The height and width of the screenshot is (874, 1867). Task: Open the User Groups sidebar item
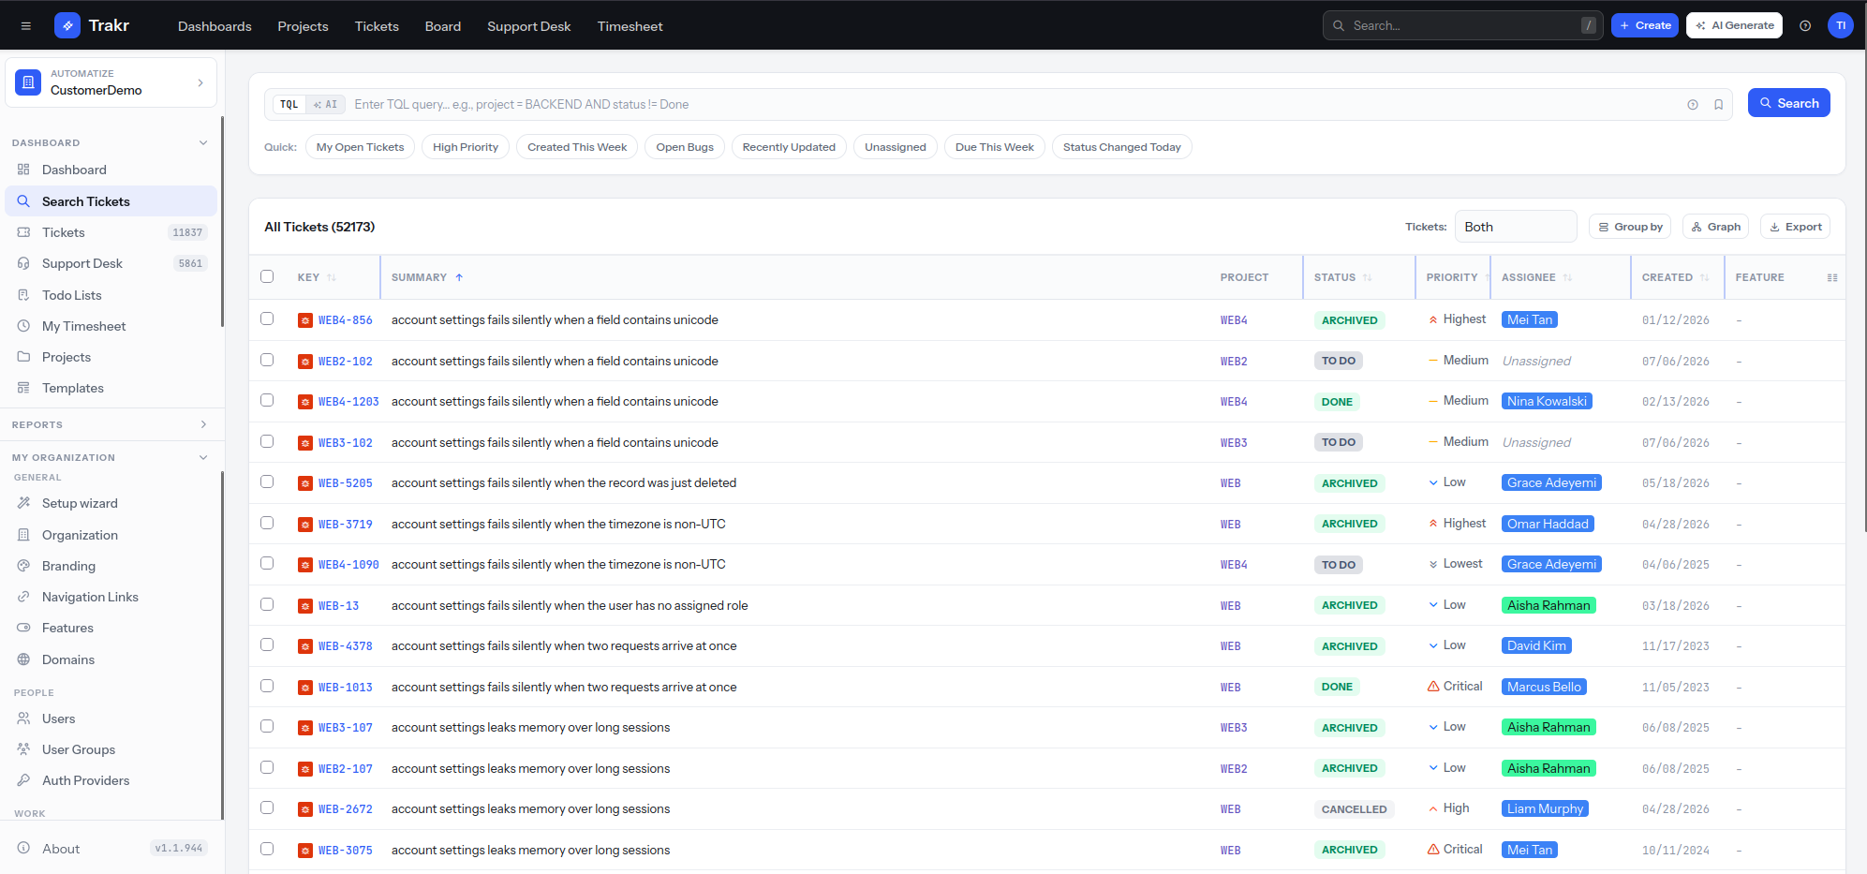coord(111,749)
